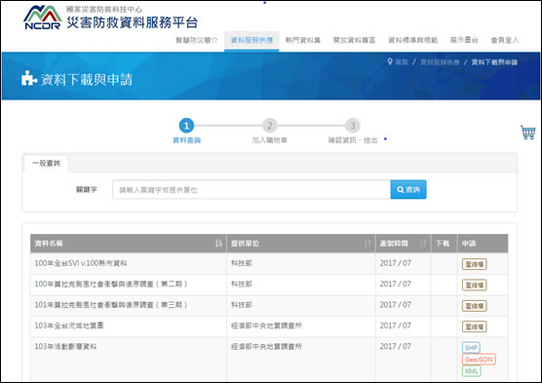Click the SHP format button
This screenshot has width=542, height=383.
tap(471, 348)
